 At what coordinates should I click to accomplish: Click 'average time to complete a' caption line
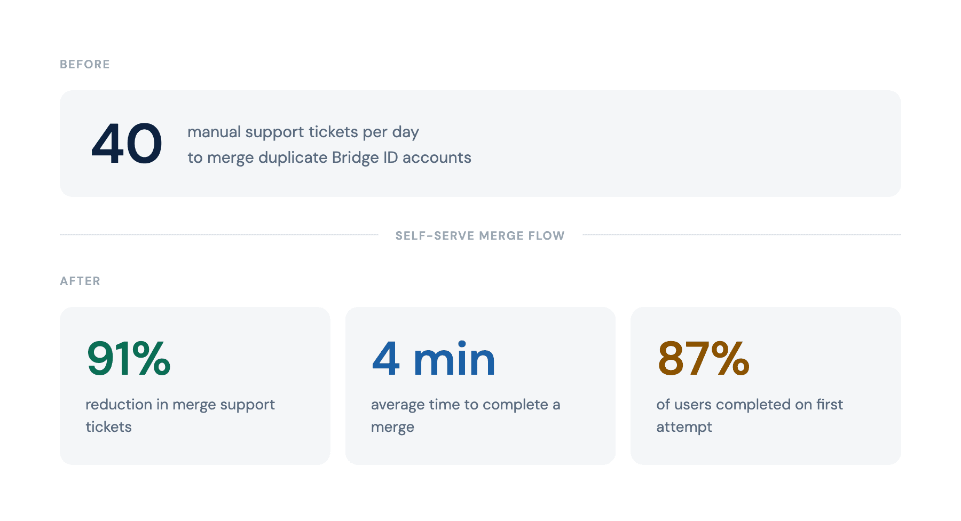(x=465, y=405)
